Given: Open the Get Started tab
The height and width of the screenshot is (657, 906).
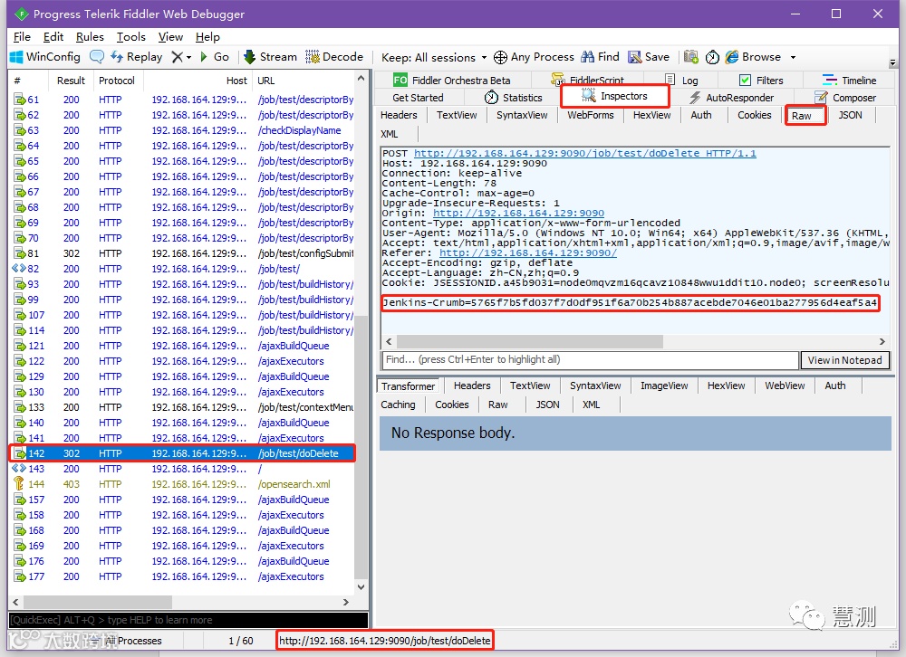Looking at the screenshot, I should click(418, 98).
